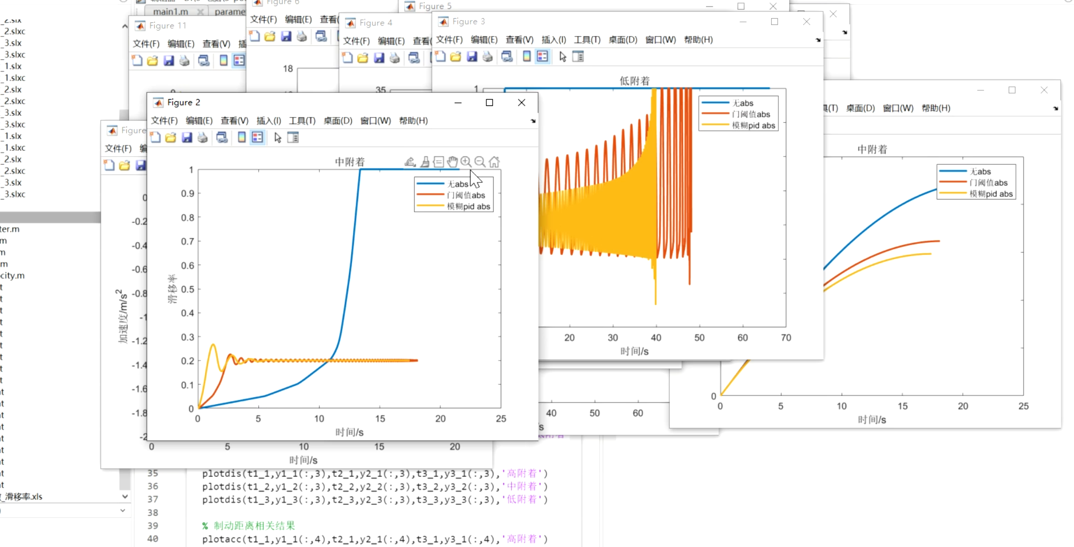Viewport: 1074px width, 547px height.
Task: Save Figure 2 using the floppy disk icon
Action: [x=187, y=138]
